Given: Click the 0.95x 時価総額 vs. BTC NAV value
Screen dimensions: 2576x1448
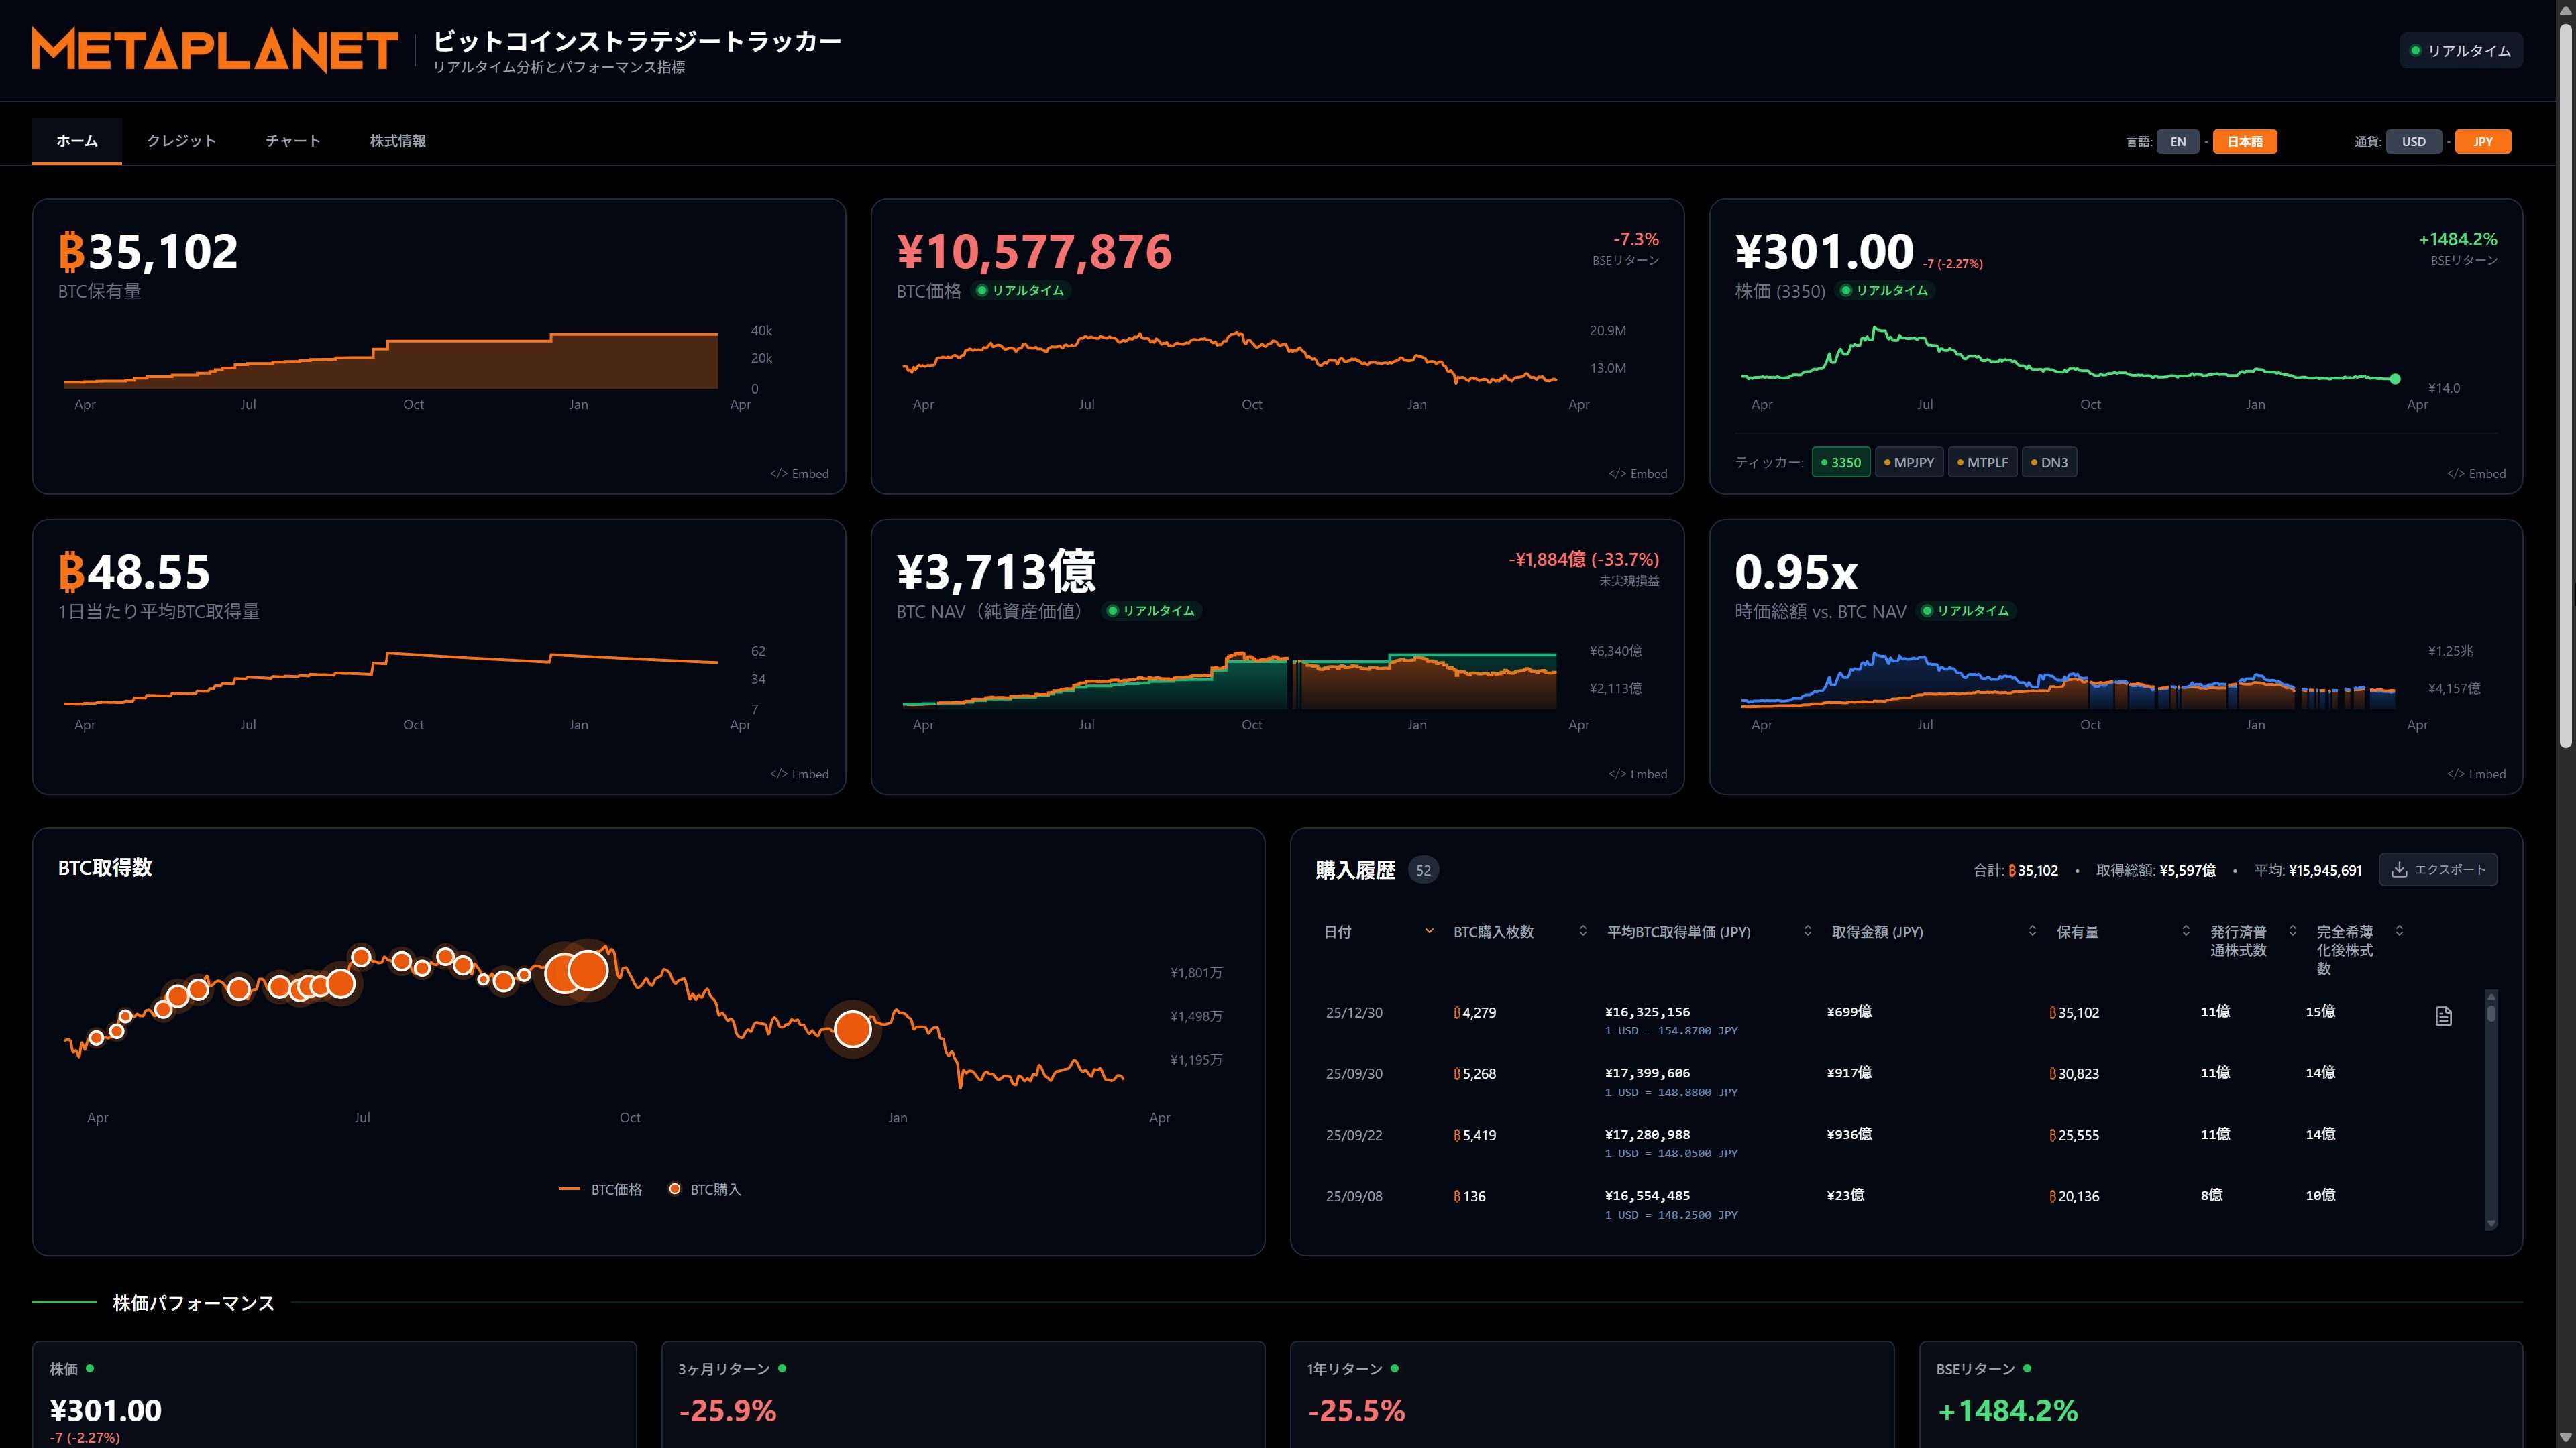Looking at the screenshot, I should point(1796,572).
